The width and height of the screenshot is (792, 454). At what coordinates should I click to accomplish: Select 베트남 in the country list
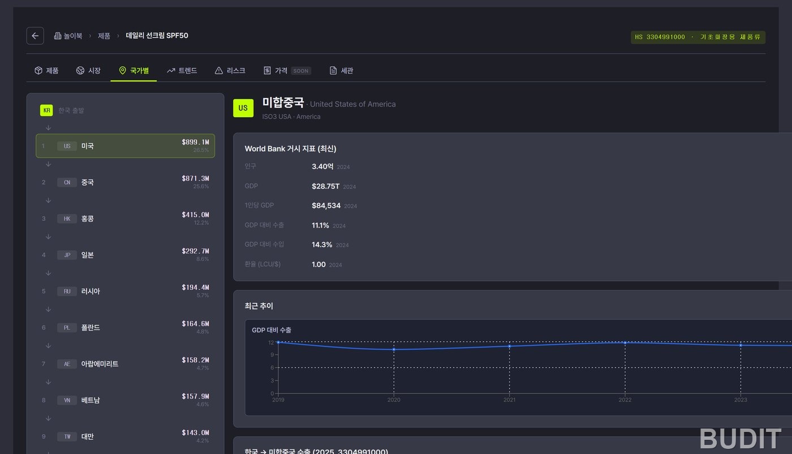[x=125, y=400]
